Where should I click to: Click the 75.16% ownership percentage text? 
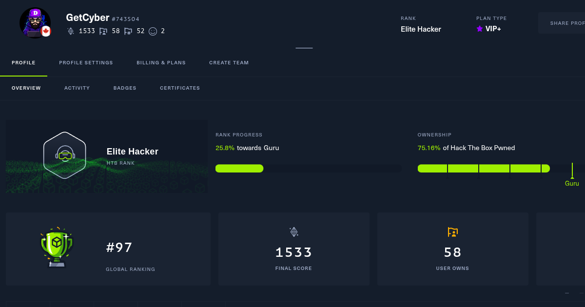pyautogui.click(x=429, y=148)
